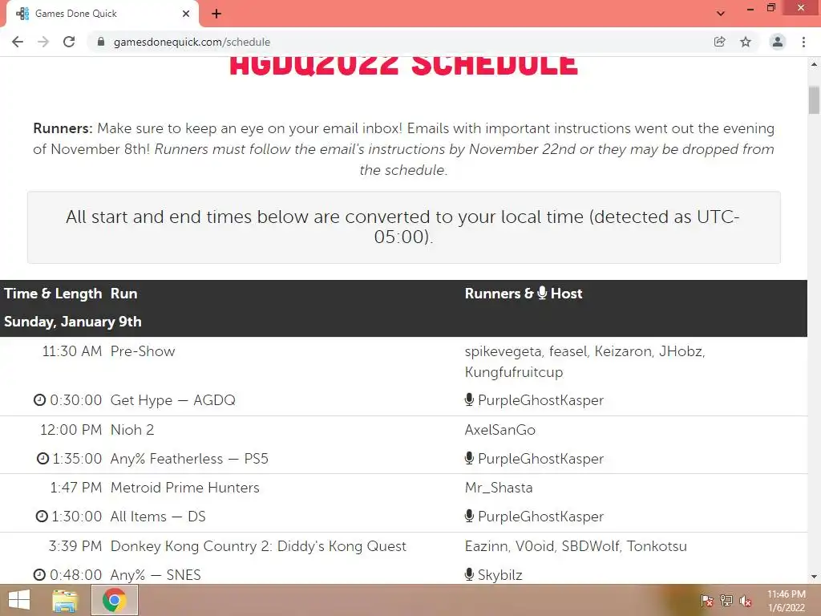
Task: Click the muted volume tray icon
Action: [746, 601]
